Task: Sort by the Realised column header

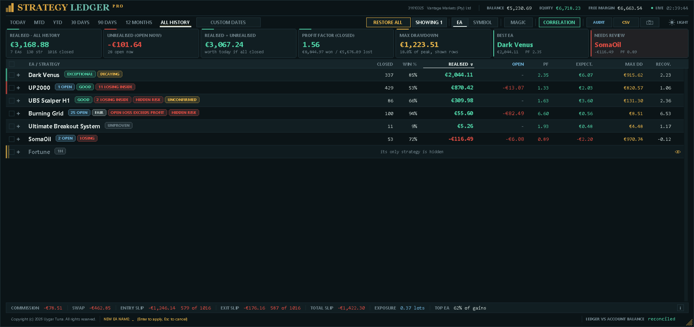Action: coord(461,64)
